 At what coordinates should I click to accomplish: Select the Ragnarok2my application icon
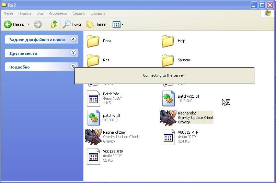[93, 137]
